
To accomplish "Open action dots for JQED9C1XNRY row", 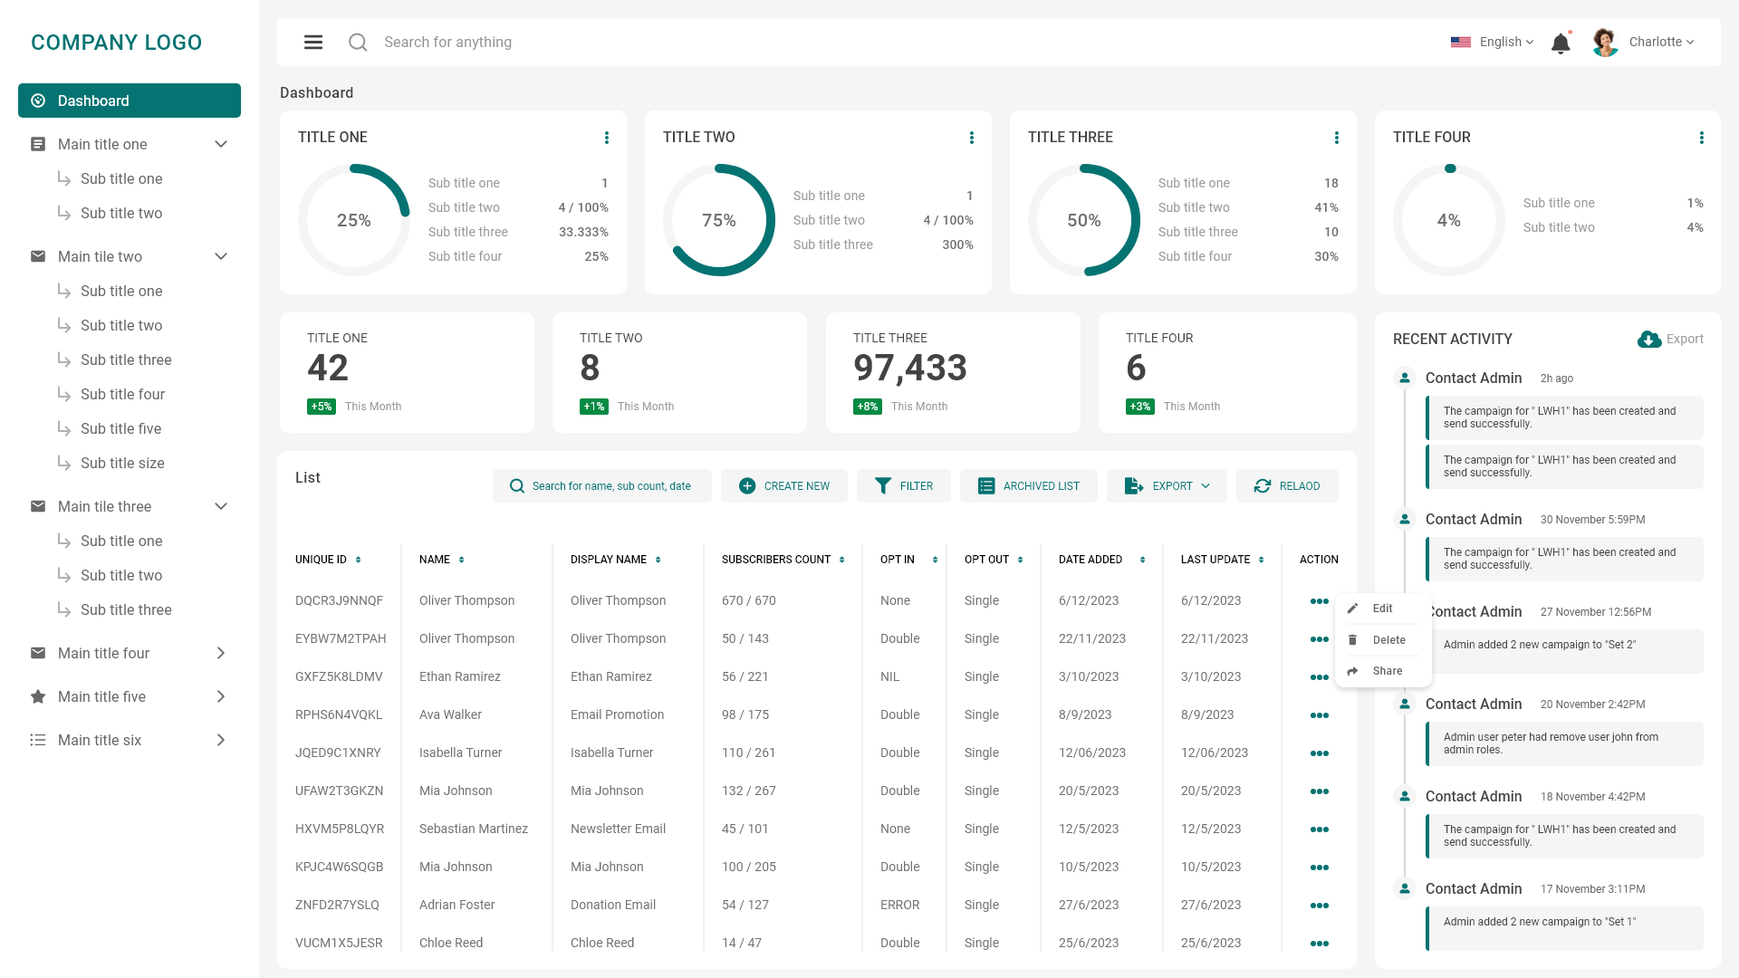I will (x=1320, y=753).
